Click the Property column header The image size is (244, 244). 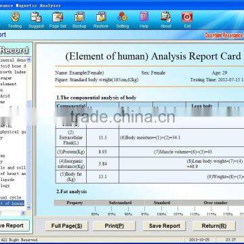pyautogui.click(x=75, y=203)
